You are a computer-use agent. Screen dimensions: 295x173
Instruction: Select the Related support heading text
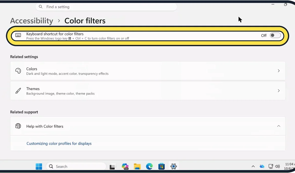[24, 112]
